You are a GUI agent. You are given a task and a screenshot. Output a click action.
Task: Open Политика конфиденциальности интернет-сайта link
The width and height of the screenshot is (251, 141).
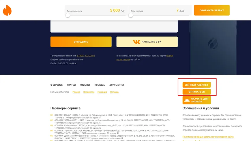pos(208,137)
